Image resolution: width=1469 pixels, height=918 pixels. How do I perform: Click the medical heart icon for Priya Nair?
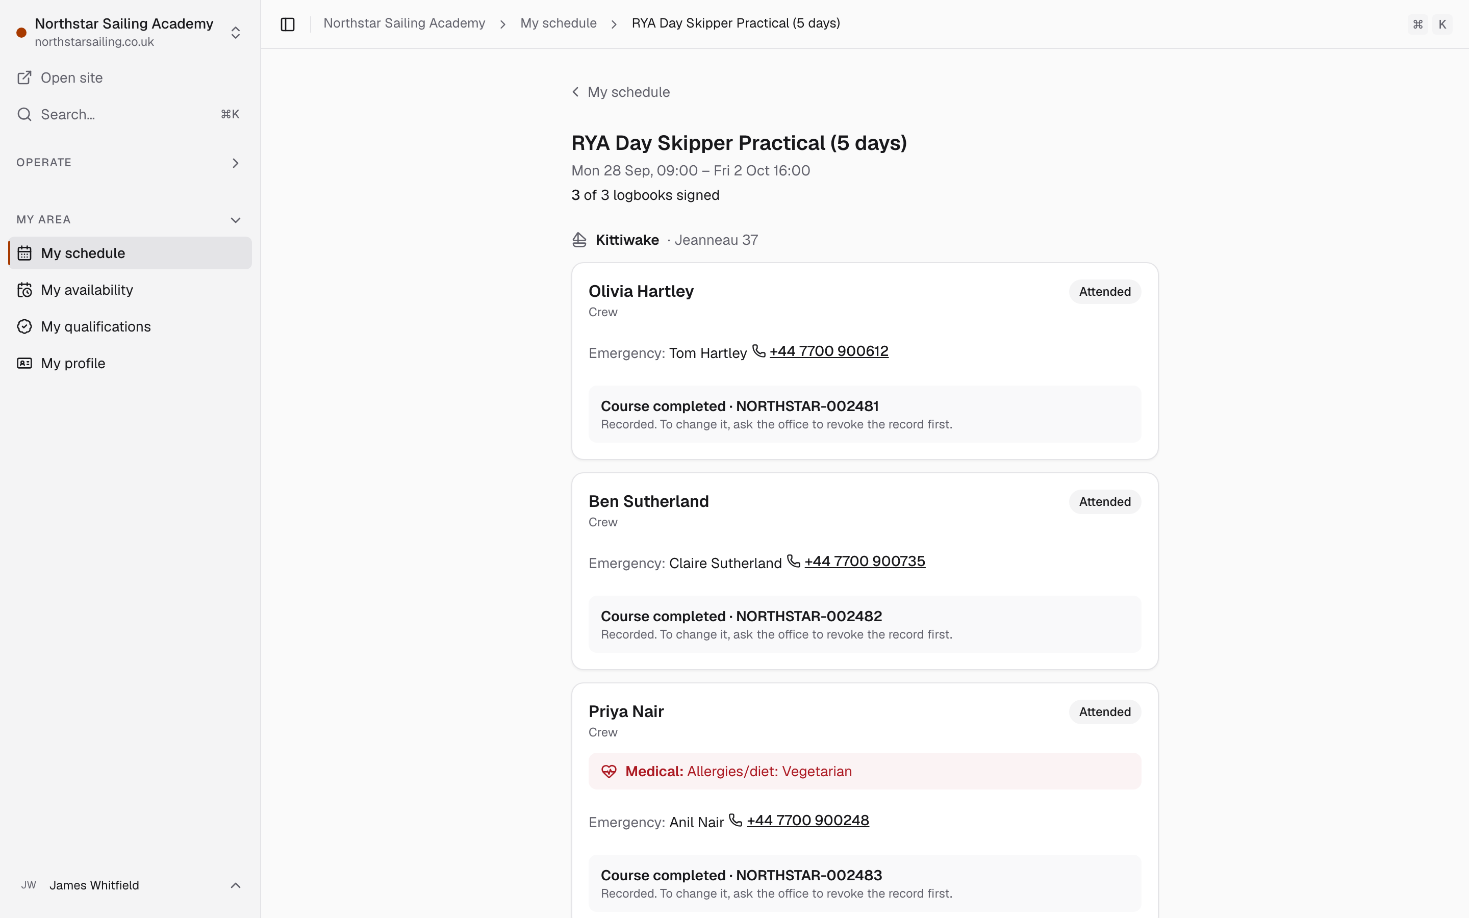609,771
